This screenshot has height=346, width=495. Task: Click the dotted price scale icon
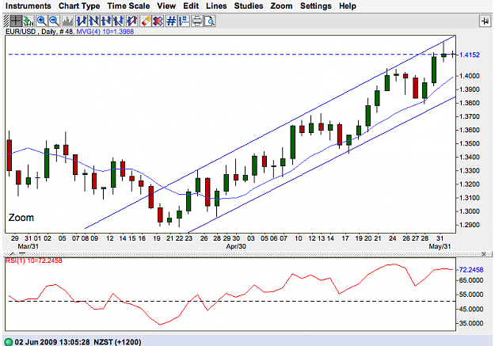pos(184,21)
